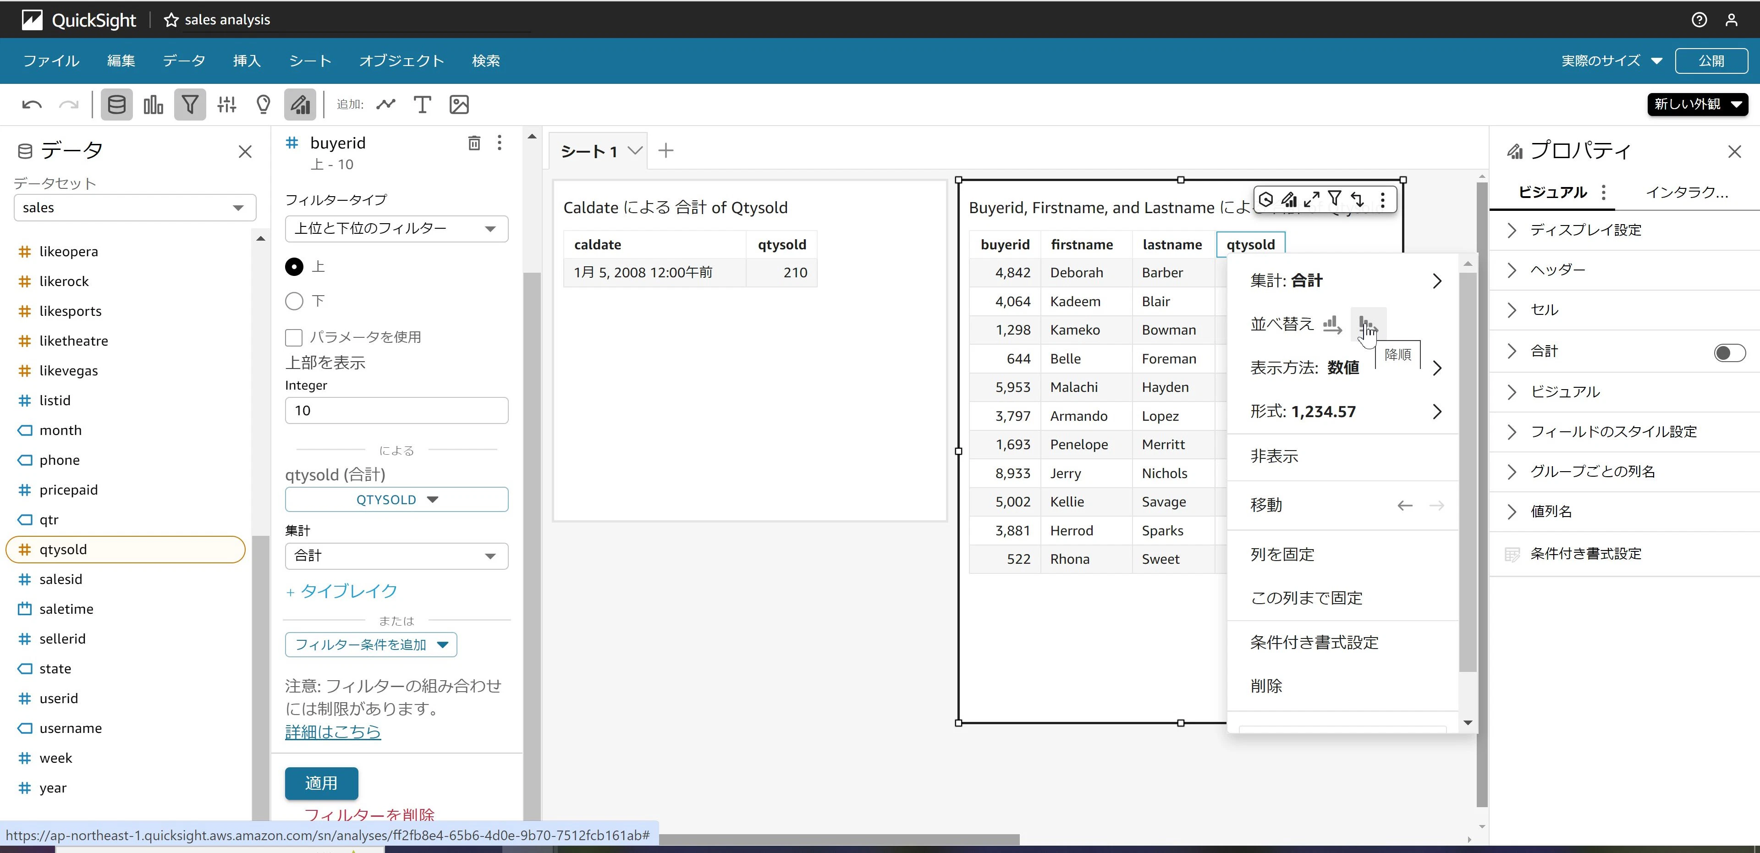Click the + タイブレイク link
This screenshot has width=1760, height=853.
[341, 591]
